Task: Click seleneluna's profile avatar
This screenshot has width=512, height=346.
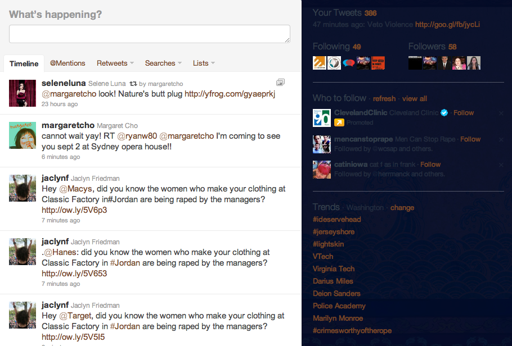Action: [x=23, y=93]
